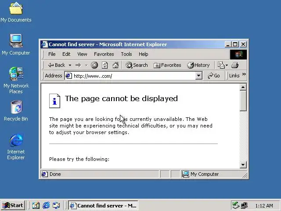Click the info page icon in error message

click(54, 101)
